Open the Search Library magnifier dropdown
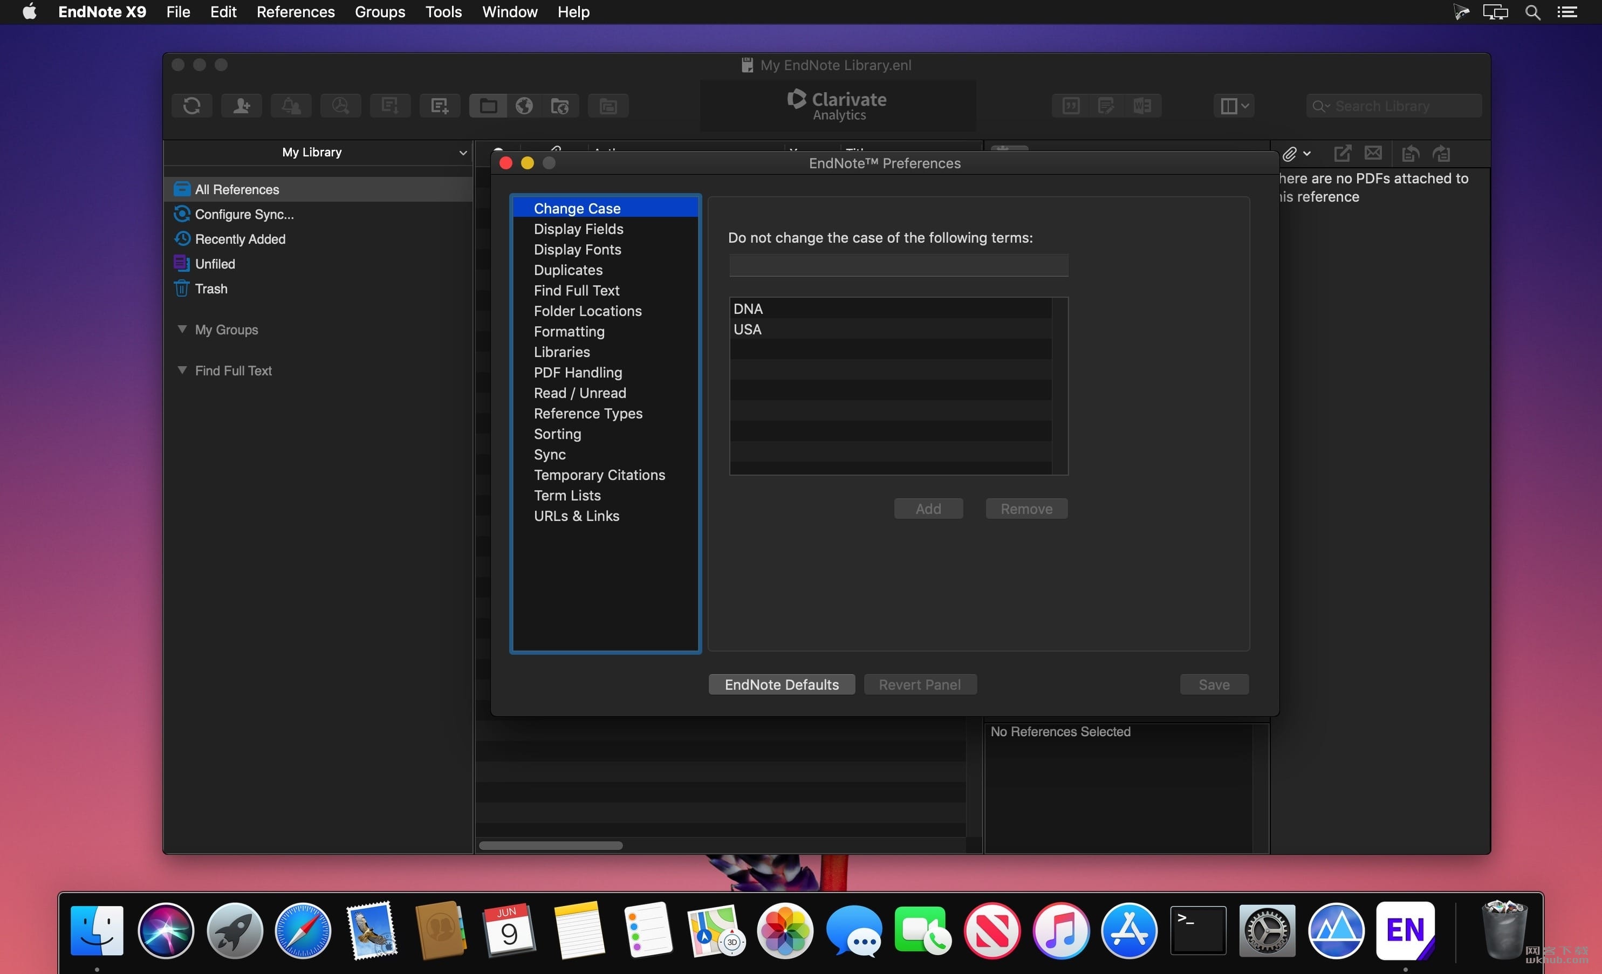1602x974 pixels. (1321, 105)
